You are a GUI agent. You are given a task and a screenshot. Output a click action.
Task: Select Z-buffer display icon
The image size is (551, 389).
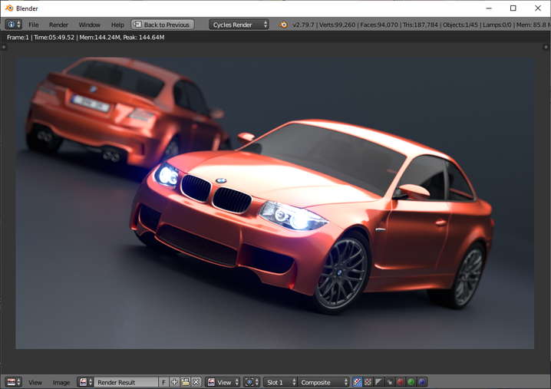389,382
